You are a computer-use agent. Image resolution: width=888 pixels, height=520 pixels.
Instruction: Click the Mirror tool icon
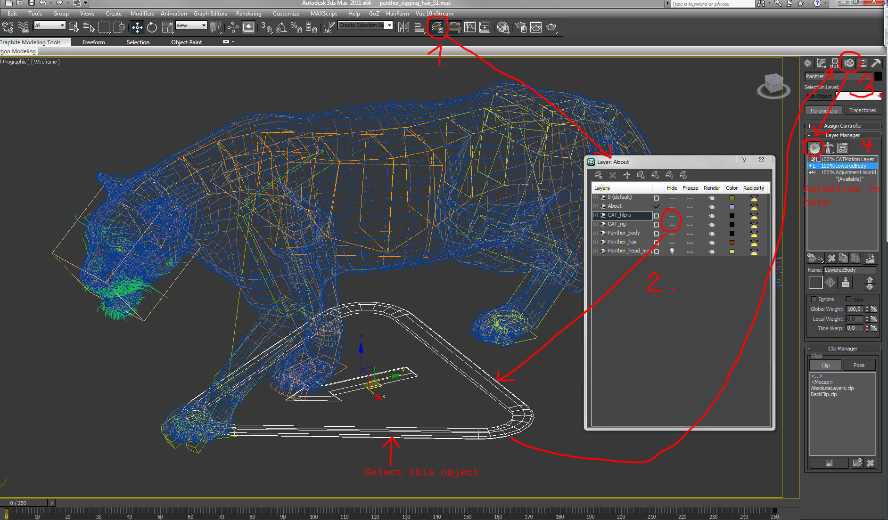click(x=403, y=27)
